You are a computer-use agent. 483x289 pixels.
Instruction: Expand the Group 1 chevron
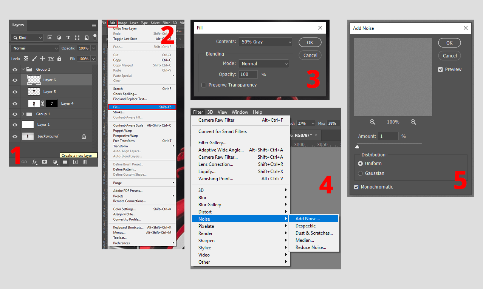coord(23,114)
